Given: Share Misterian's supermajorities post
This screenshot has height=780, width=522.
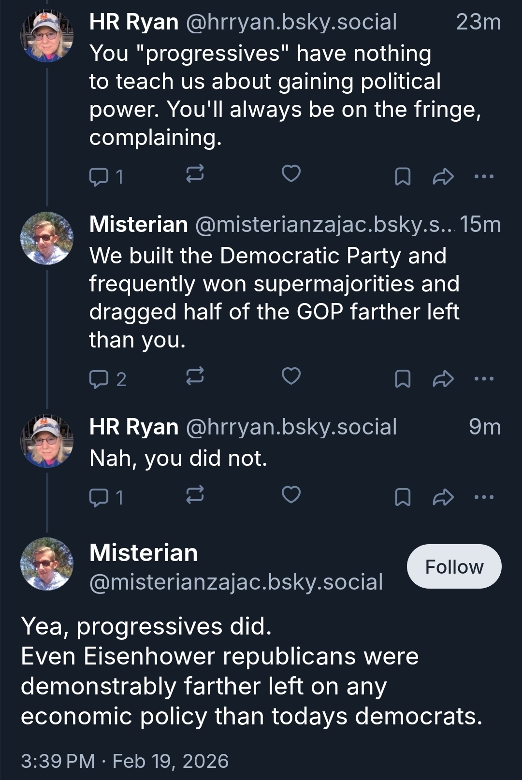Looking at the screenshot, I should pyautogui.click(x=443, y=379).
